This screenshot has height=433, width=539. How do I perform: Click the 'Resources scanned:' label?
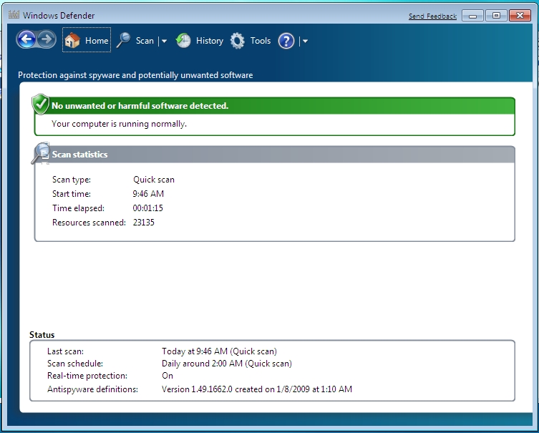coord(89,223)
